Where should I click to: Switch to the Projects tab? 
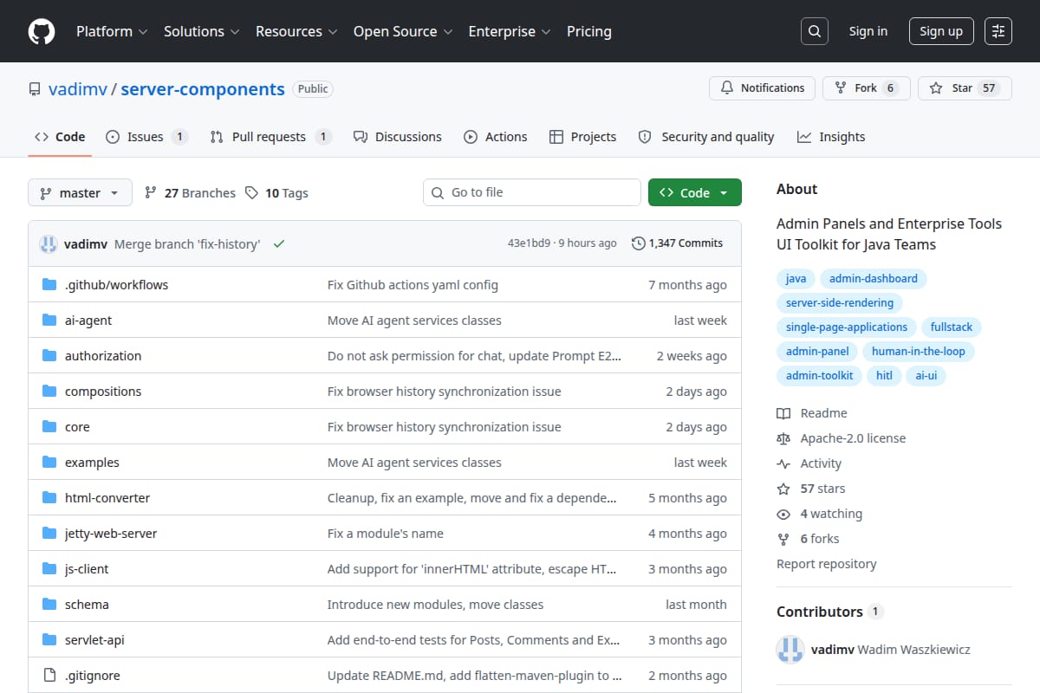[582, 137]
